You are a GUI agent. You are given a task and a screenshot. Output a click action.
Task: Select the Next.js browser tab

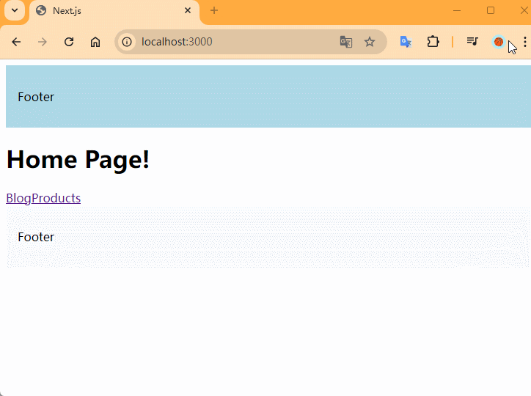point(110,11)
